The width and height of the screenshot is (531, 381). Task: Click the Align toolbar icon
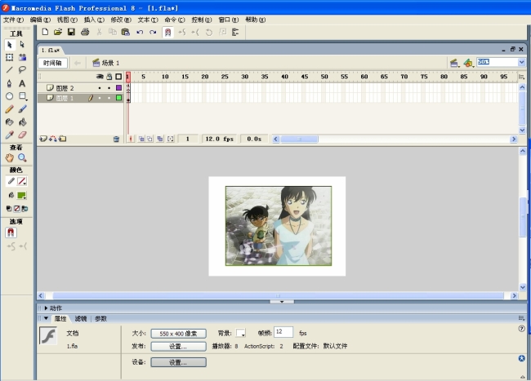coord(235,32)
